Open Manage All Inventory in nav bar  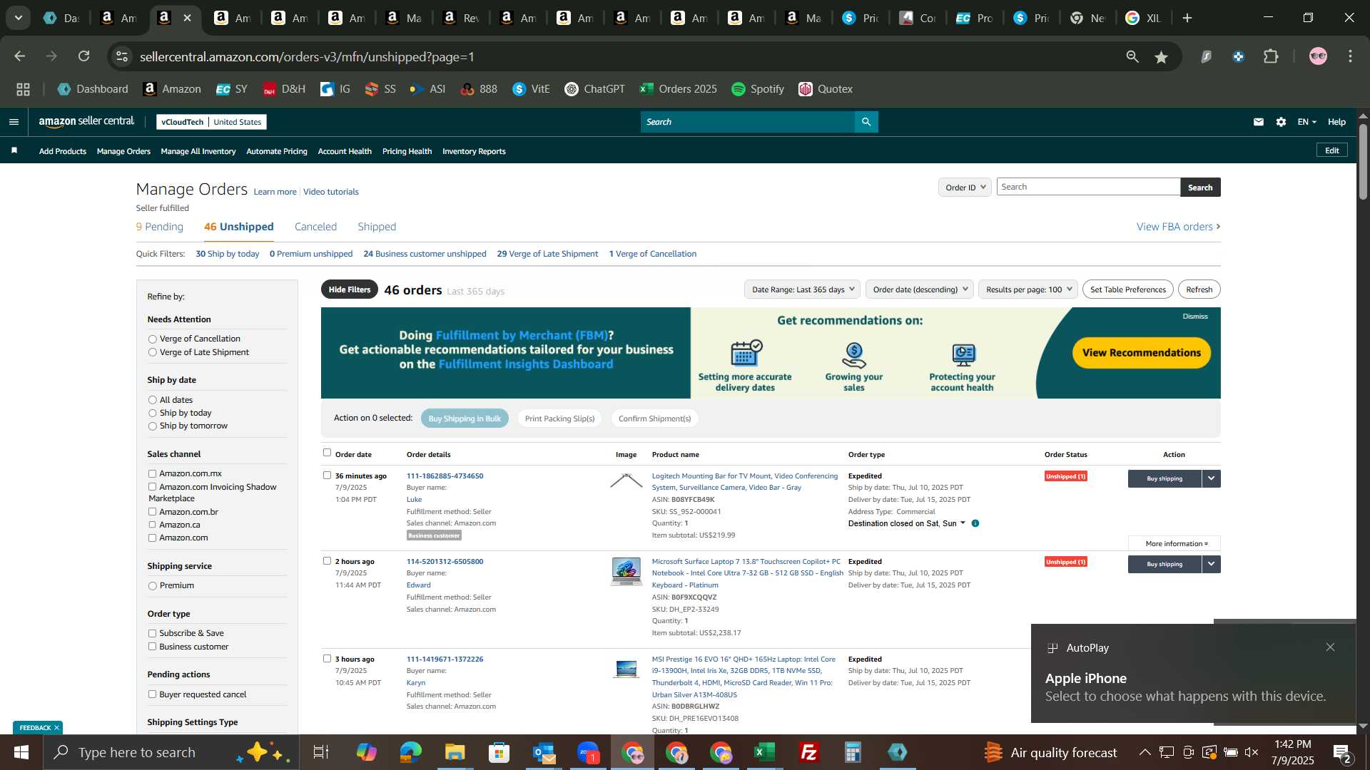tap(198, 151)
